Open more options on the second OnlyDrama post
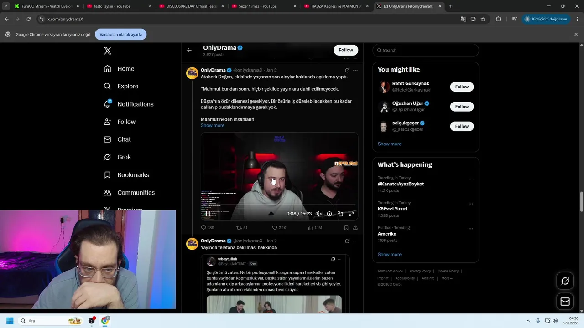This screenshot has height=328, width=584. (355, 241)
